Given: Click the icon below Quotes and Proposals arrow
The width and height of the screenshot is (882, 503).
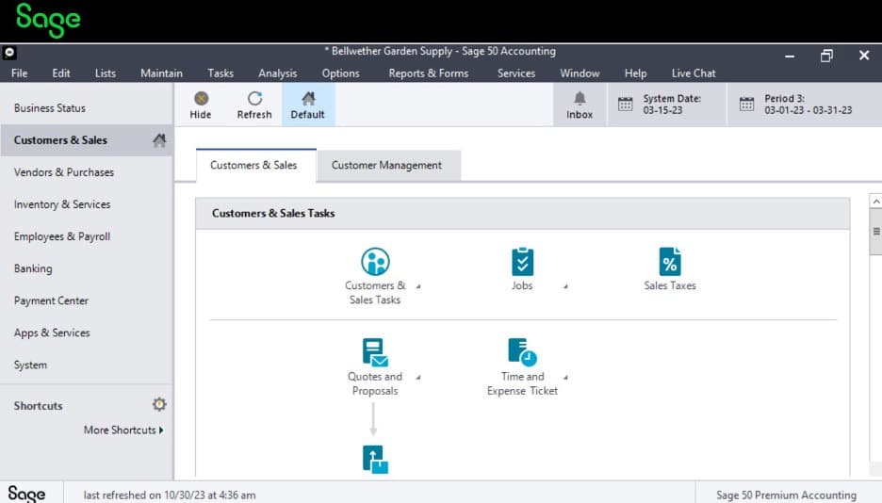Looking at the screenshot, I should click(375, 459).
